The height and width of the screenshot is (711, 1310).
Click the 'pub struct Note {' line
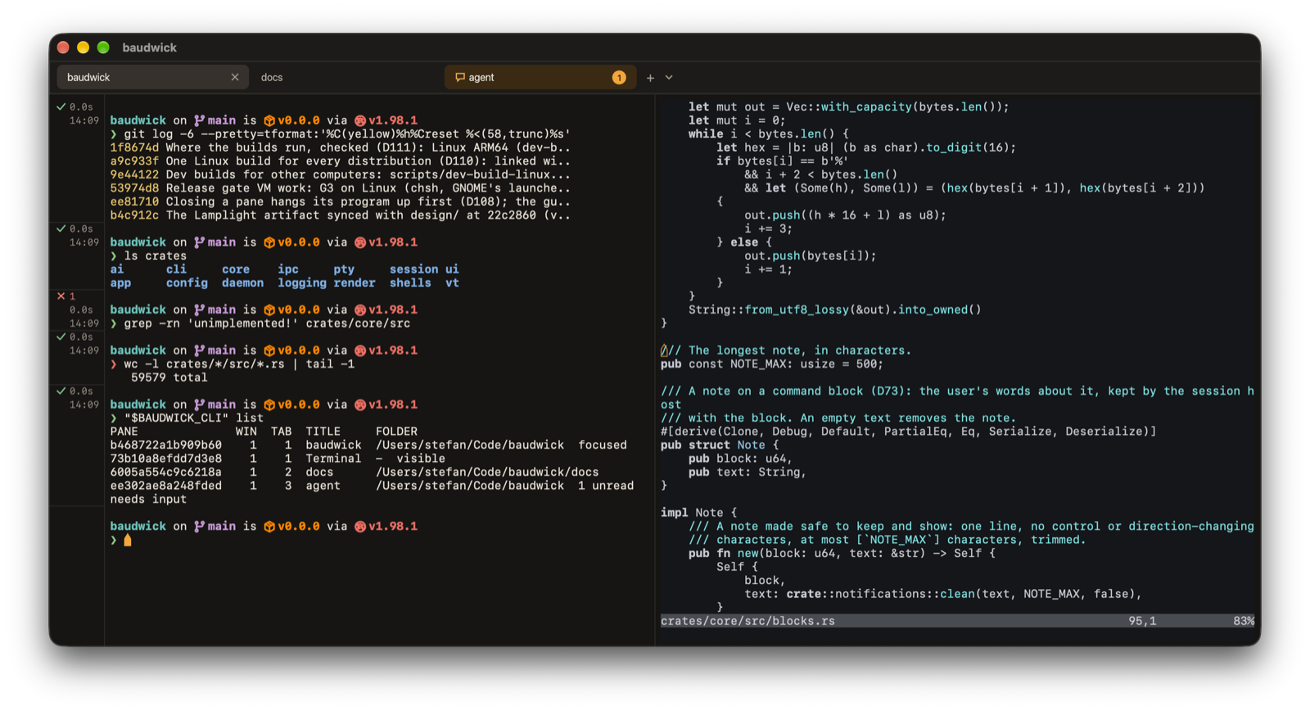[x=720, y=445]
